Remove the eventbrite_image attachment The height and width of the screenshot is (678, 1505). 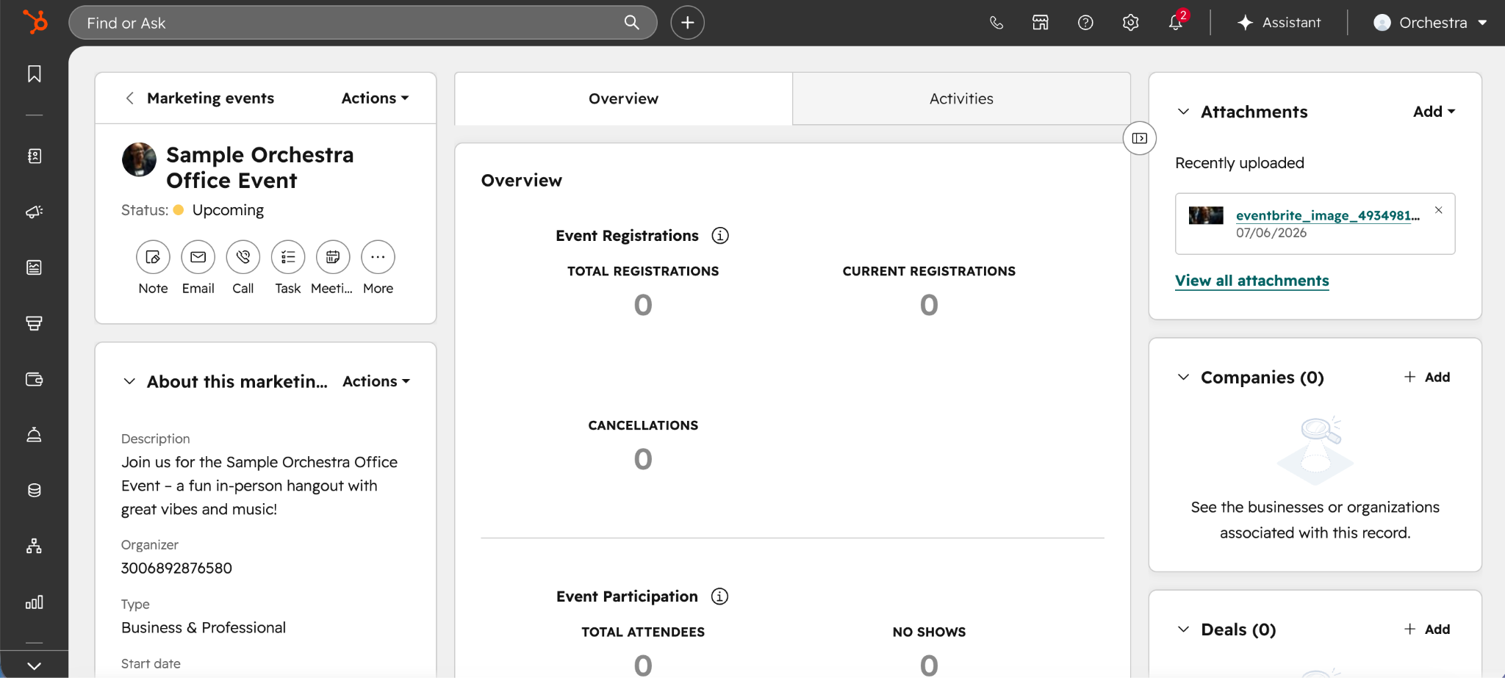click(x=1439, y=210)
